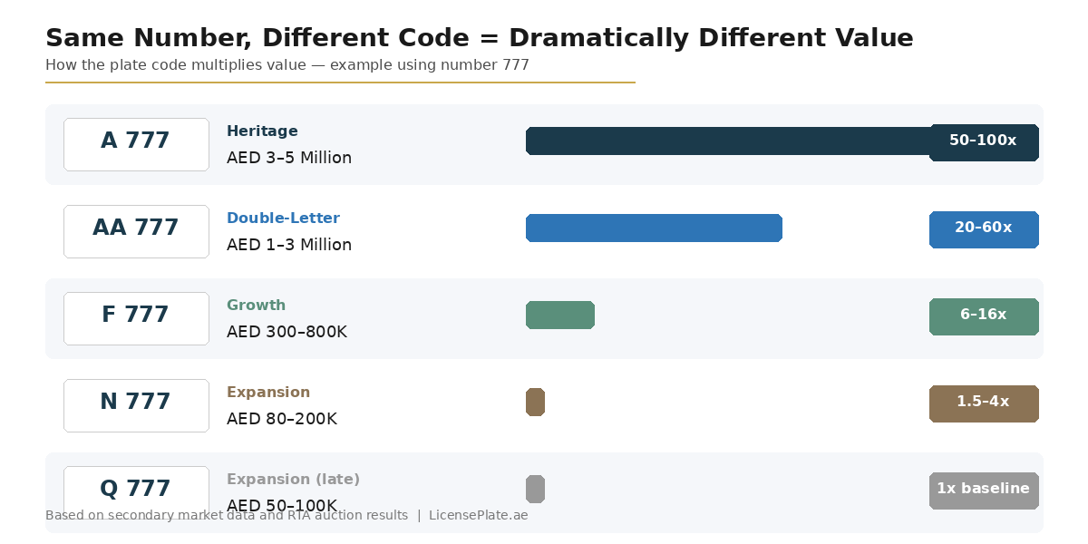The width and height of the screenshot is (1088, 544).
Task: Click the Q 777 plate box
Action: tap(136, 490)
